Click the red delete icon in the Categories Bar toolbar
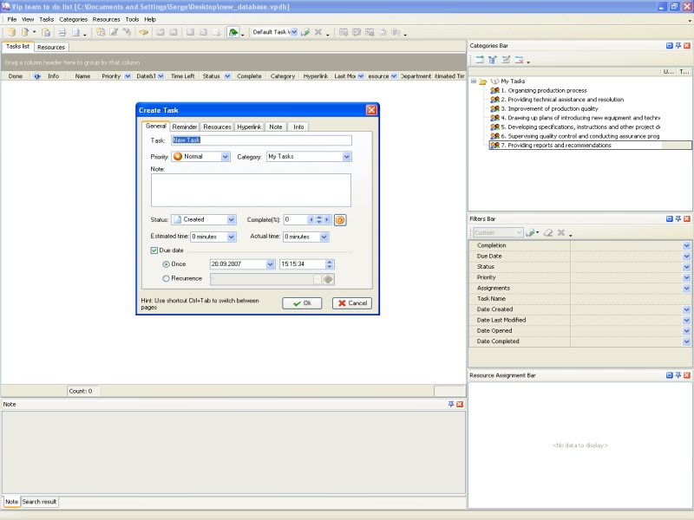 pos(519,60)
